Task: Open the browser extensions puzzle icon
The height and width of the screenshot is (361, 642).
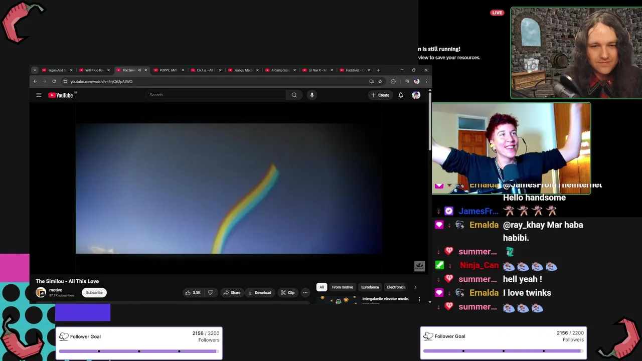Action: click(393, 81)
